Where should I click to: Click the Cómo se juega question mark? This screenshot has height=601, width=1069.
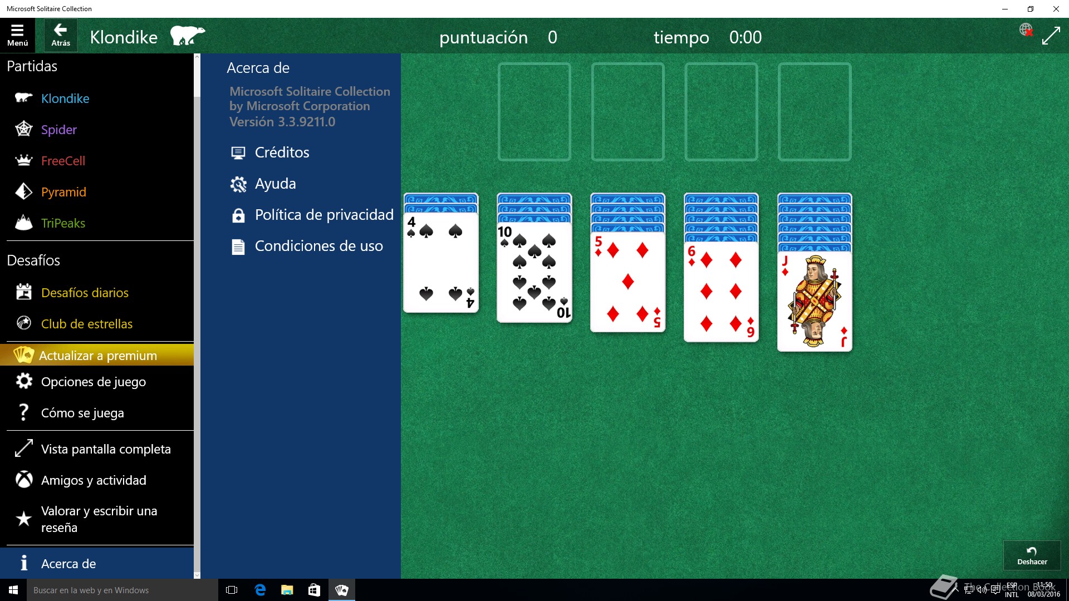click(x=23, y=412)
